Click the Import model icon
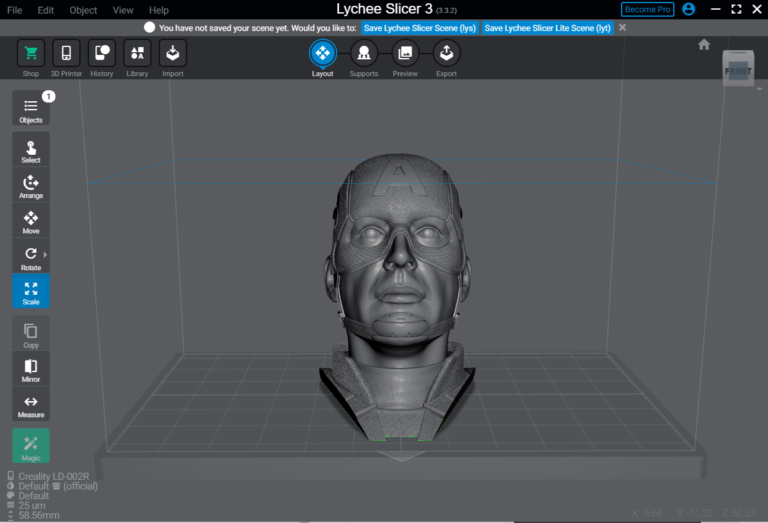This screenshot has width=768, height=523. coord(172,53)
